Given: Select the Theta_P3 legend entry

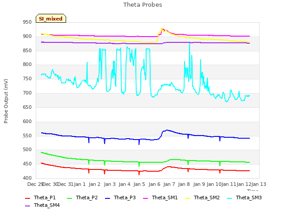Looking at the screenshot, I should pos(120,198).
